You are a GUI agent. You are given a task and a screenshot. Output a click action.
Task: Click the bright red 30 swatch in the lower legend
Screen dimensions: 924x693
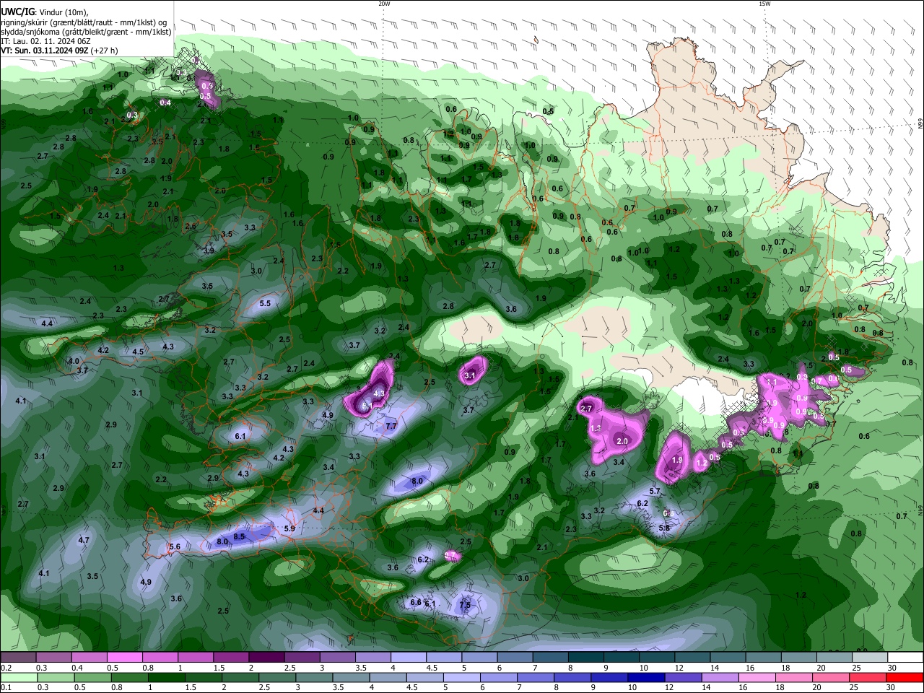(x=905, y=678)
